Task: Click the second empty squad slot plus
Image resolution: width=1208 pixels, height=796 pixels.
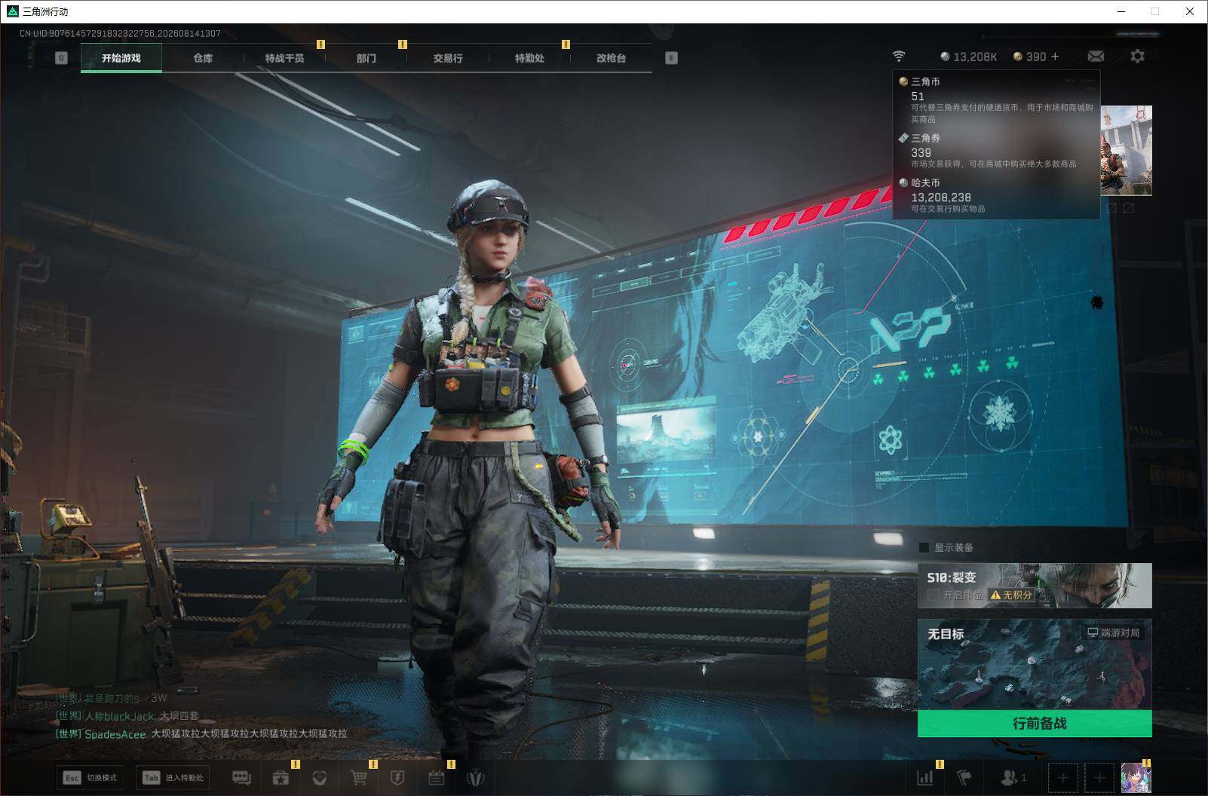Action: pyautogui.click(x=1099, y=777)
